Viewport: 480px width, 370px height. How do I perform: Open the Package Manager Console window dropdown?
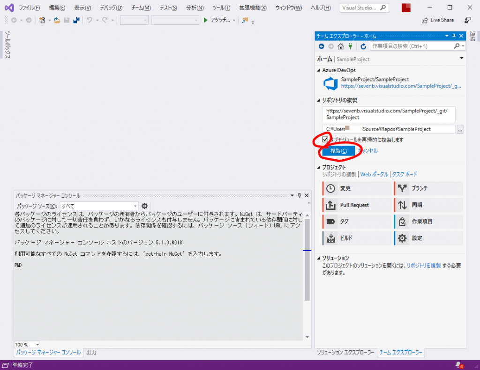(292, 196)
